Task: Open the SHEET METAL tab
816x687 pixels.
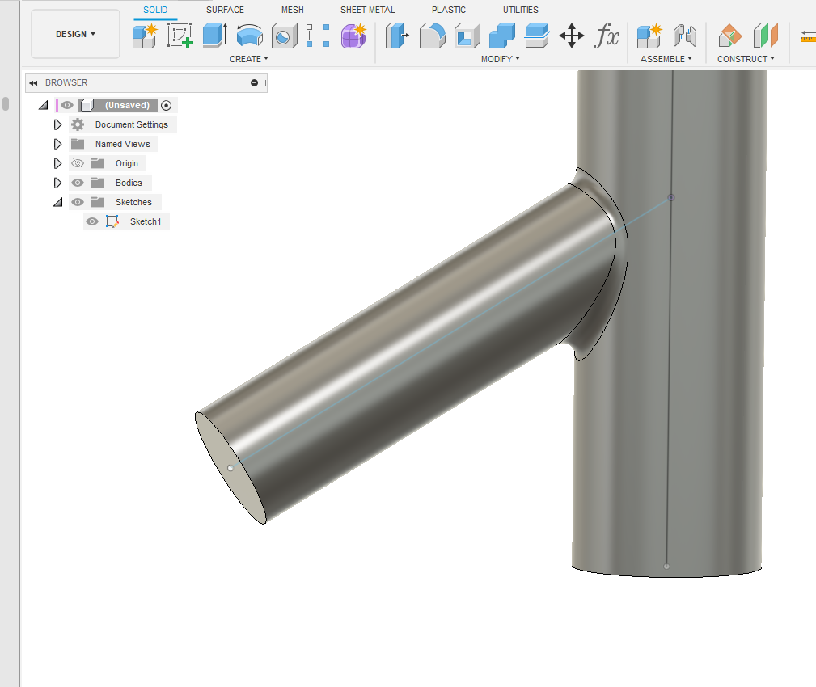Action: 367,10
